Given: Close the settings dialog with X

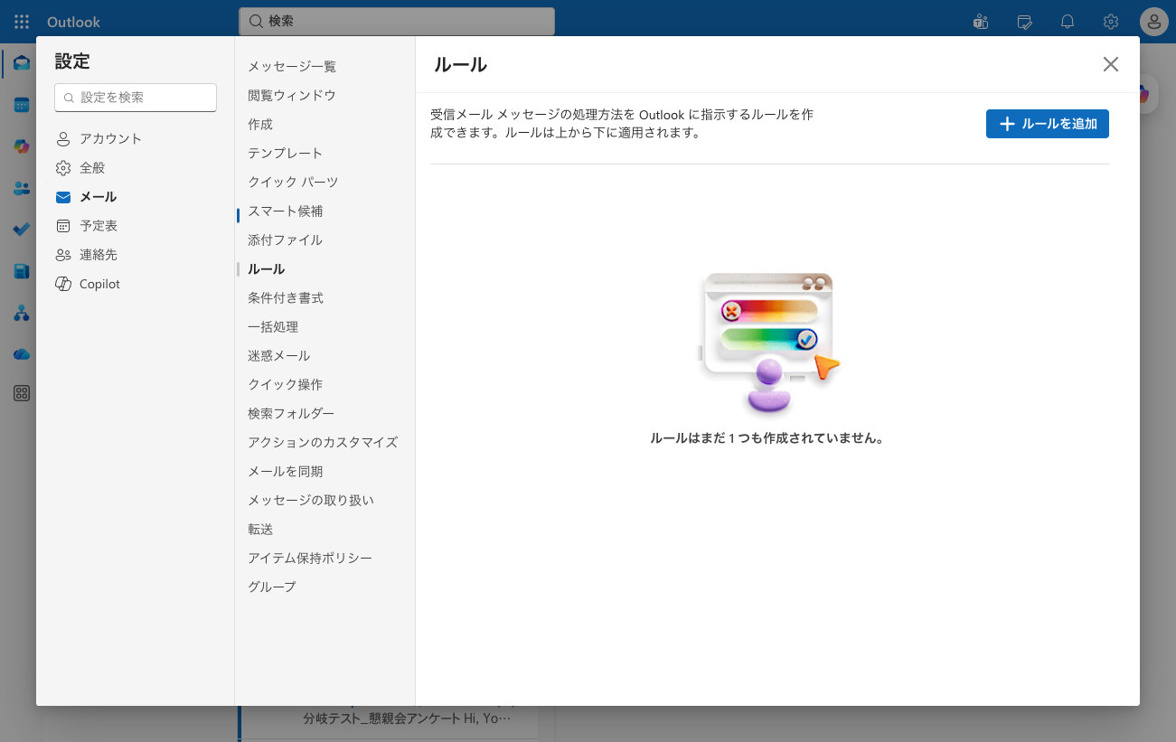Looking at the screenshot, I should coord(1111,64).
